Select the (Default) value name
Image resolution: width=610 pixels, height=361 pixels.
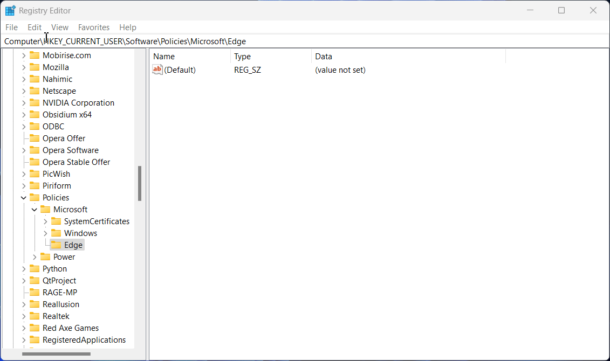pos(180,70)
